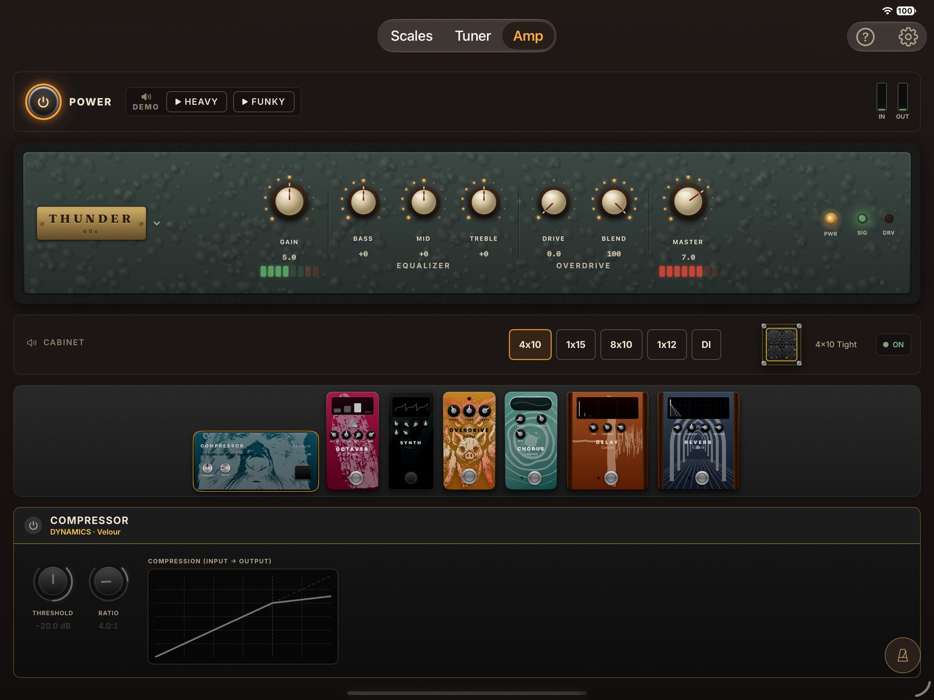Select the 8x10 cabinet

pos(621,345)
